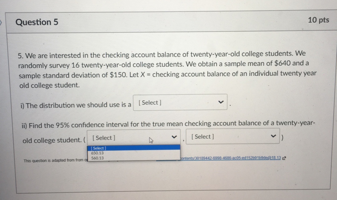The image size is (337, 200).
Task: Click the chevron on the upper confidence bound dropdown
Action: pyautogui.click(x=273, y=136)
